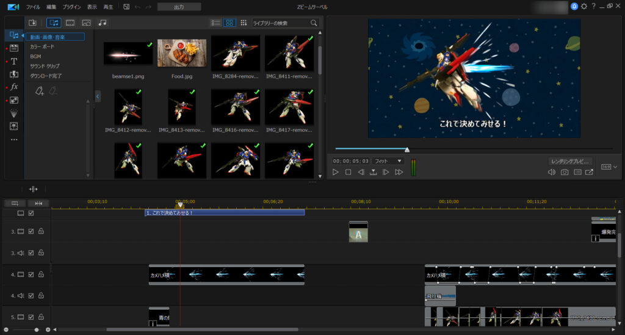Viewport: 625px width, 335px height.
Task: Open the 編集 menu
Action: click(51, 7)
